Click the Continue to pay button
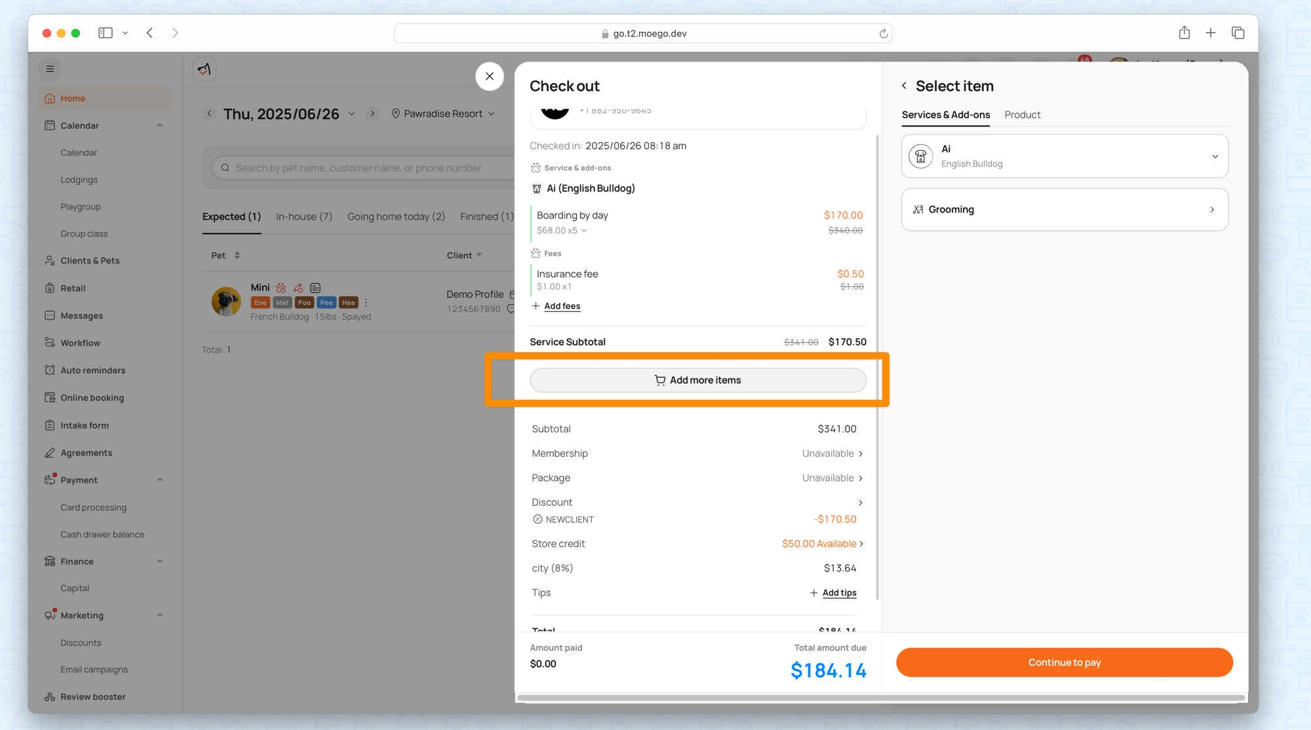This screenshot has height=730, width=1311. coord(1064,663)
